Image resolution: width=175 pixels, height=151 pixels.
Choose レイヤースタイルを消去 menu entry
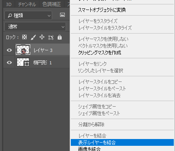(122, 95)
